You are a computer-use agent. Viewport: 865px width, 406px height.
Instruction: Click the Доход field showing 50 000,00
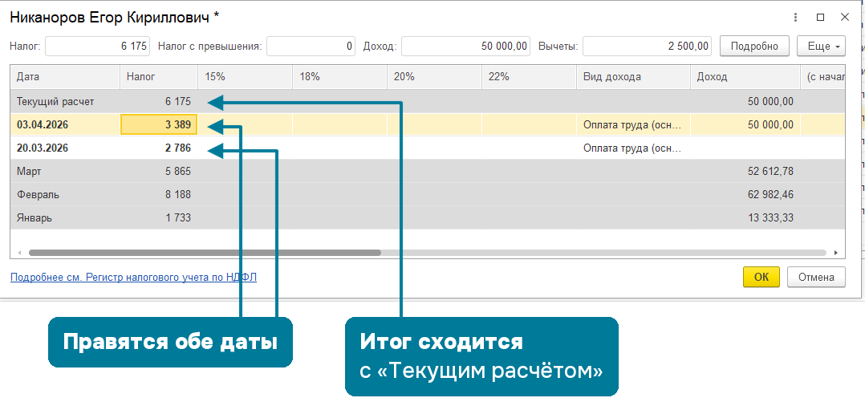(x=465, y=47)
